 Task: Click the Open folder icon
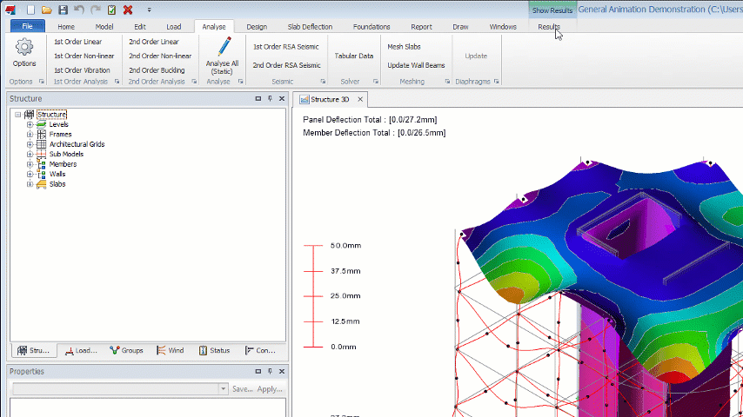[x=47, y=10]
